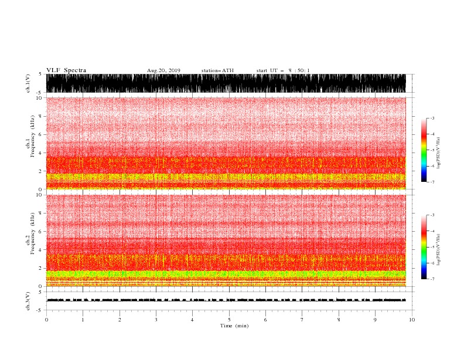This screenshot has height=359, width=464.
Task: Click time axis tick label "3"
Action: tap(156, 320)
